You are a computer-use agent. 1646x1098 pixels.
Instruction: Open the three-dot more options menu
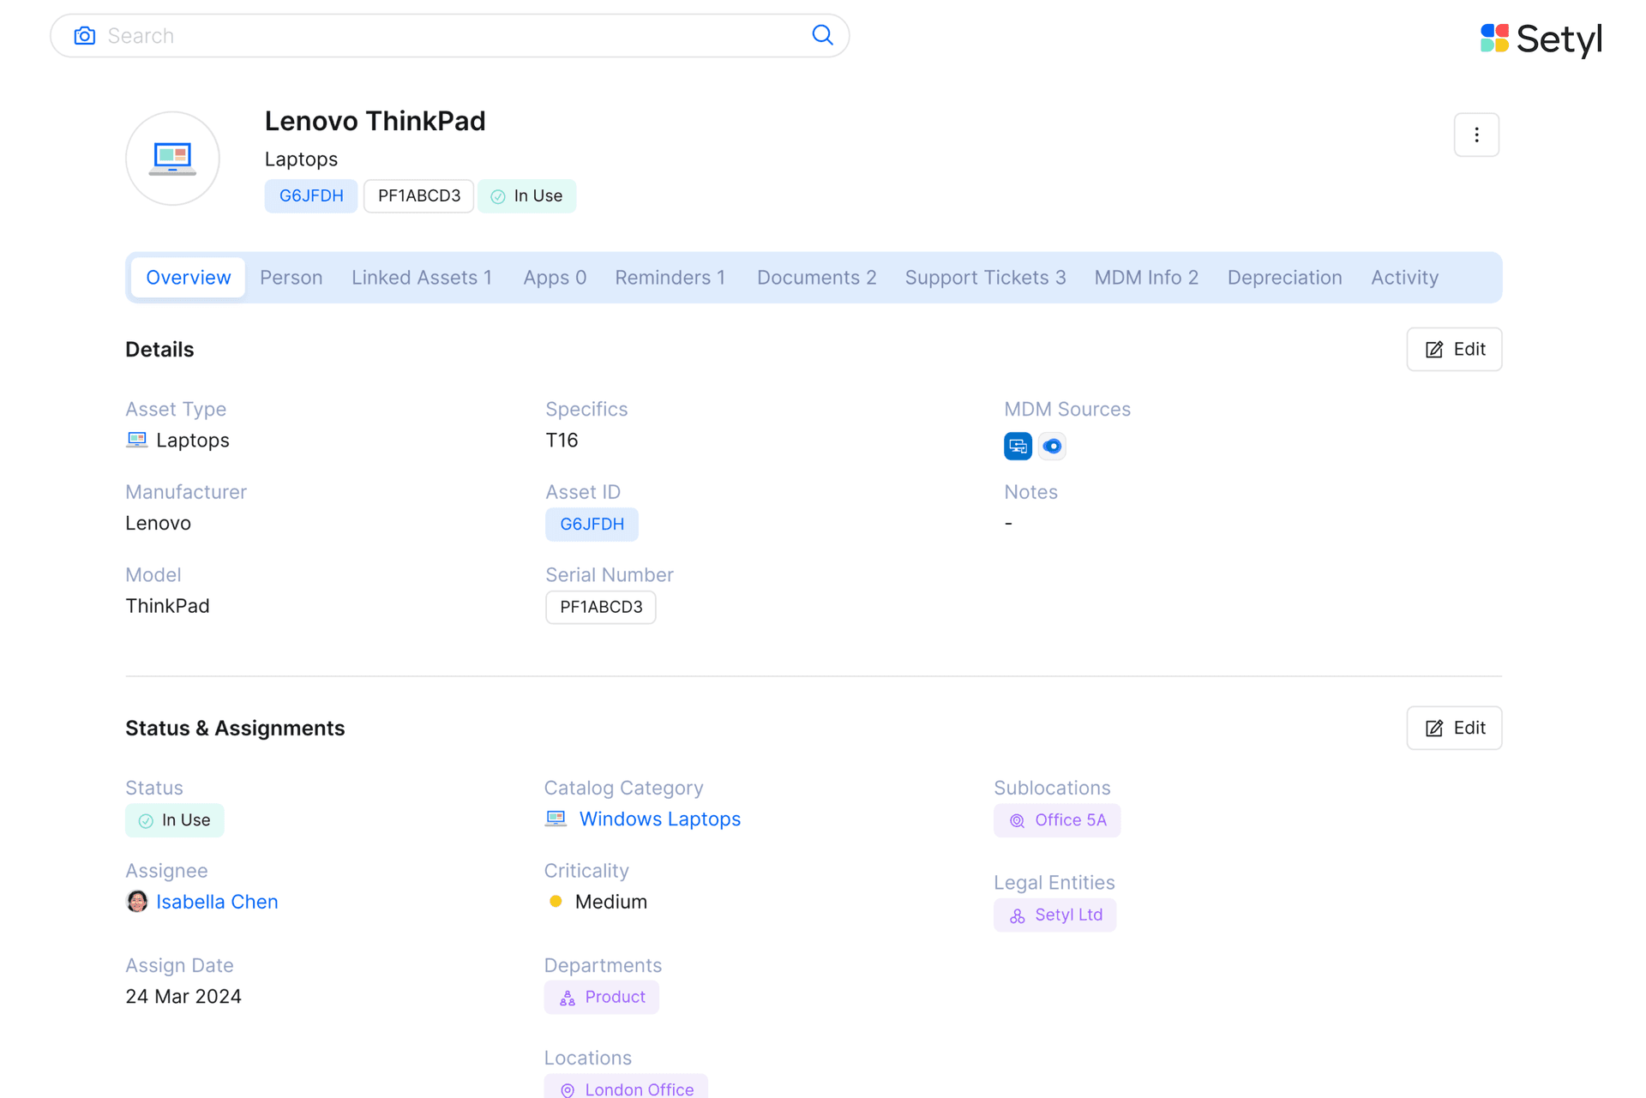tap(1476, 135)
